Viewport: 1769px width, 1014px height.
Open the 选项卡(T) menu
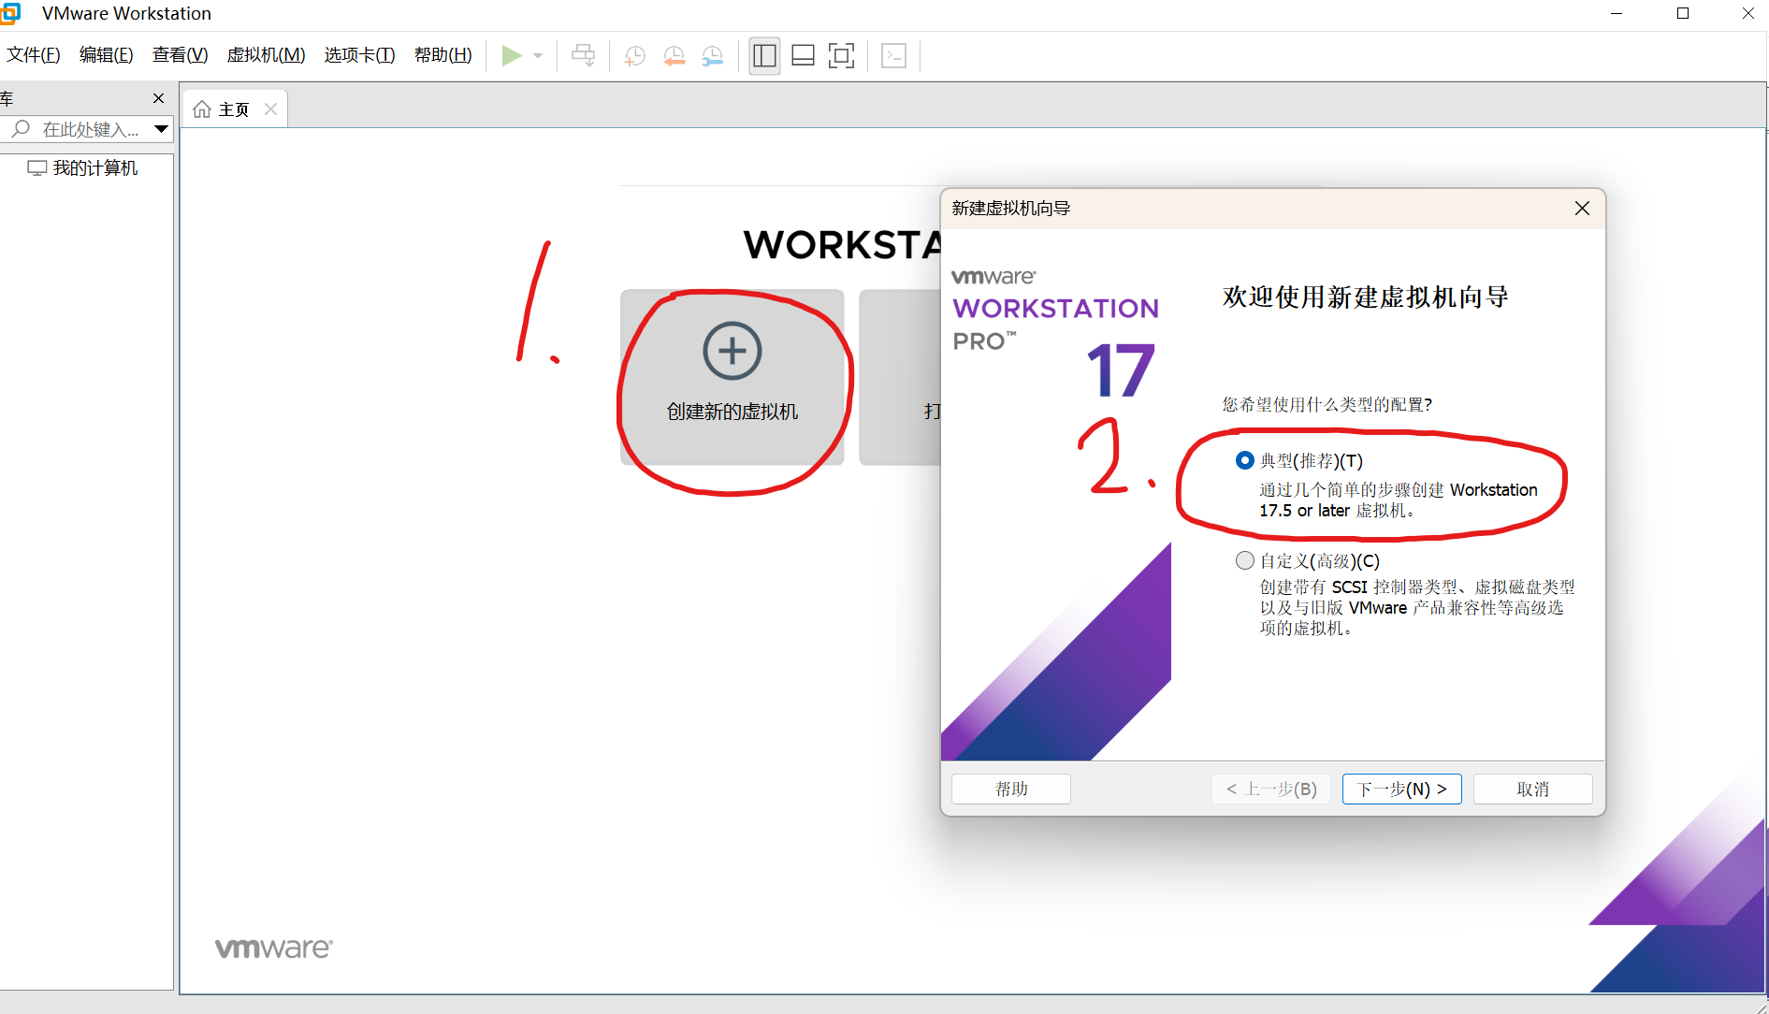360,55
